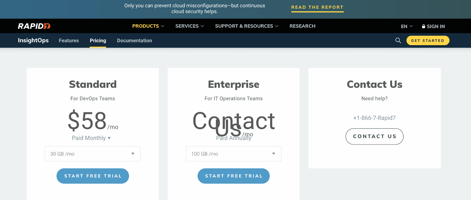
Task: Click the Rapid7 logo
Action: pos(34,26)
